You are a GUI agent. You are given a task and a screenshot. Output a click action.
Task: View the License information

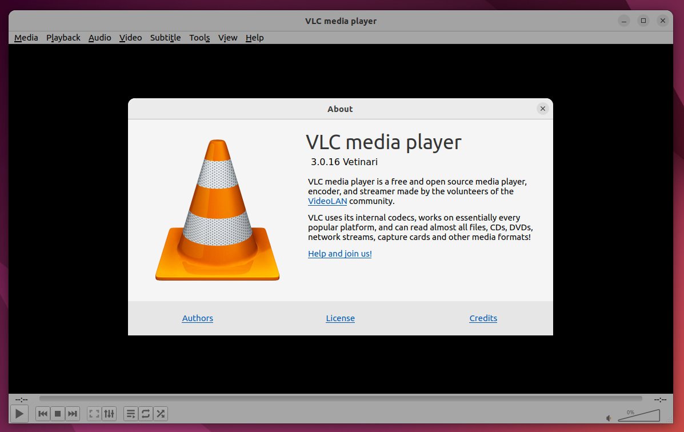click(x=340, y=318)
